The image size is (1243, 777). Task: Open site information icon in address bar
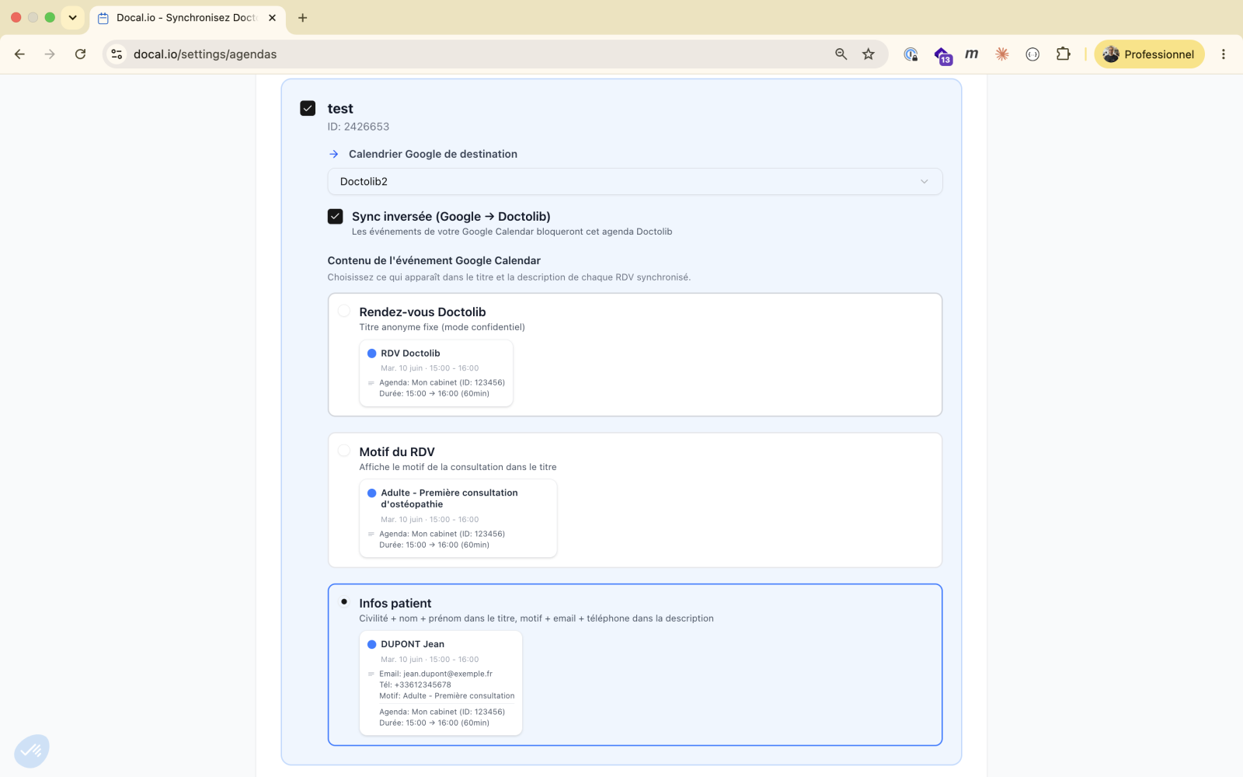click(x=117, y=54)
